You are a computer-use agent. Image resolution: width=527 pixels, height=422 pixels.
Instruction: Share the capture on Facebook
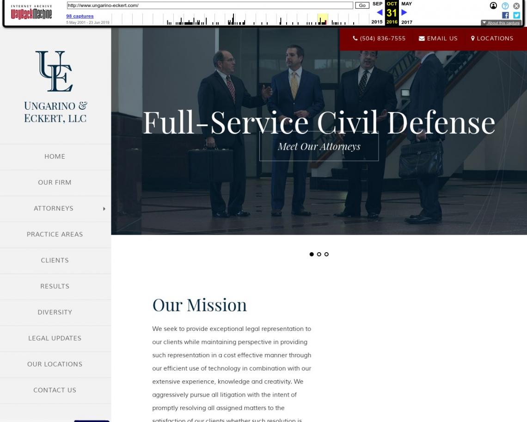tap(505, 15)
